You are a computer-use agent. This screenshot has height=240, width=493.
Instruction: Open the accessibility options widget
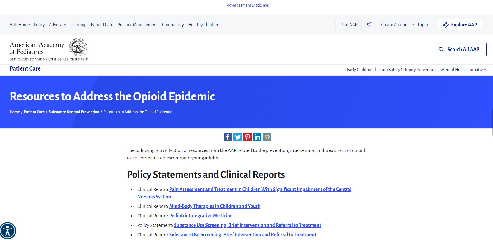(x=8, y=231)
